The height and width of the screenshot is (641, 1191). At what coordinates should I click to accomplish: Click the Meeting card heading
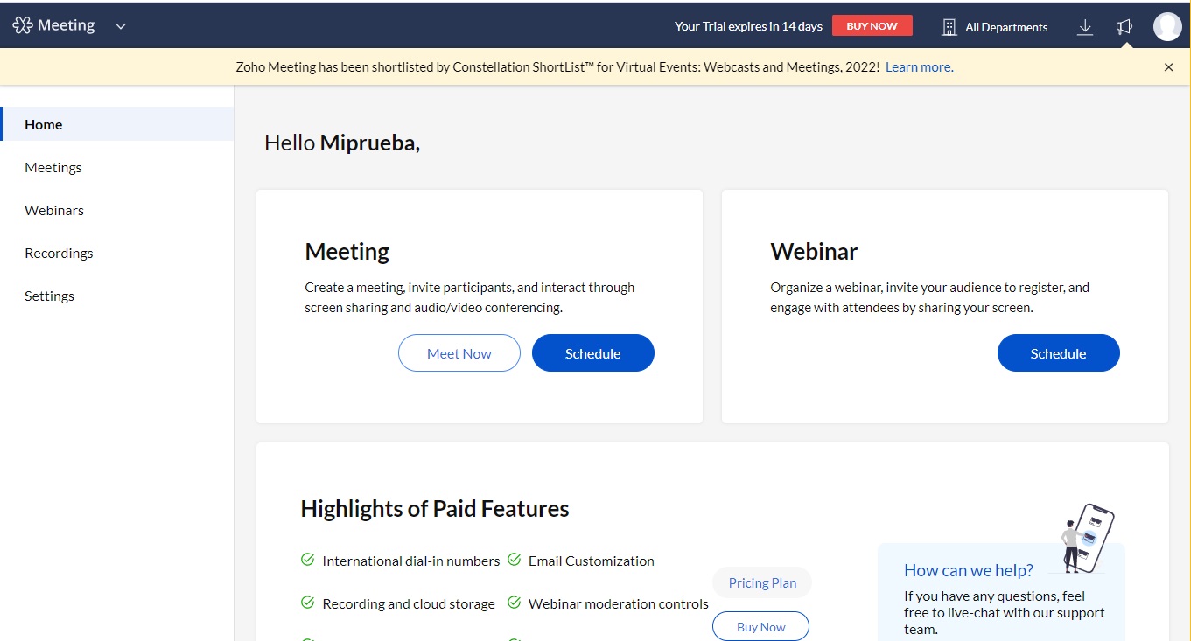coord(347,252)
